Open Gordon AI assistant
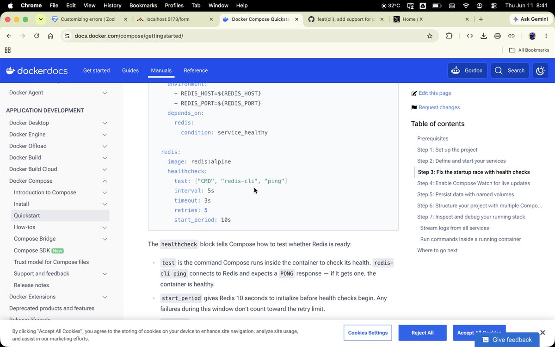This screenshot has height=347, width=555. point(467,70)
